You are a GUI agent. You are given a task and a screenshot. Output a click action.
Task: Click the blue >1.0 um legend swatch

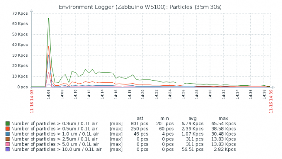pos(7,134)
